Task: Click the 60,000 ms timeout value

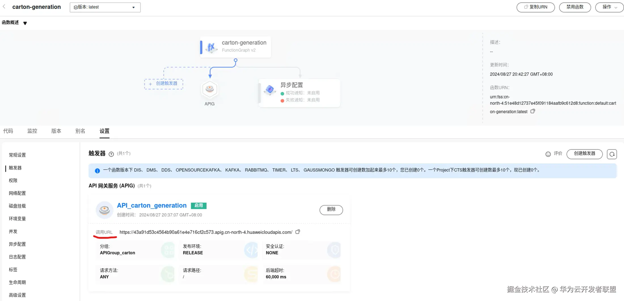Action: 276,277
